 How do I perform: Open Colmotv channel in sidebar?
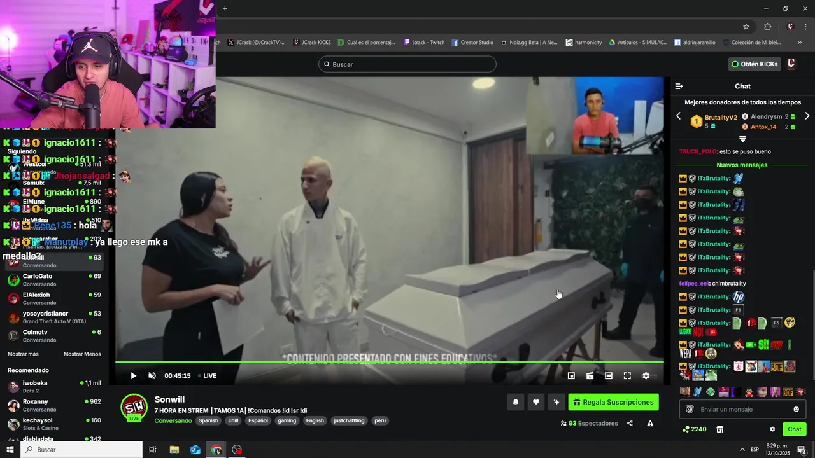54,336
